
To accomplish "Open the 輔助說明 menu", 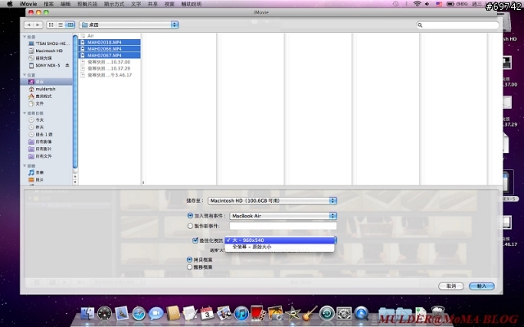I will pyautogui.click(x=192, y=4).
